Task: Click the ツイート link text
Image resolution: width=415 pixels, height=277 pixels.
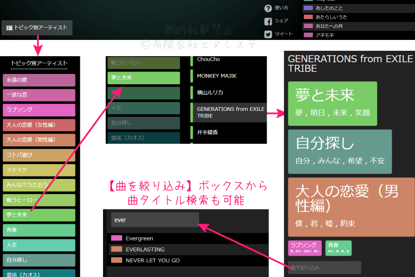Action: 283,34
